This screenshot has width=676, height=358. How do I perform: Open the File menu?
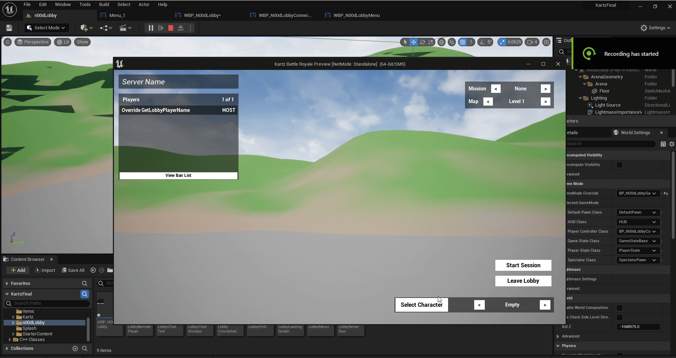pyautogui.click(x=27, y=5)
